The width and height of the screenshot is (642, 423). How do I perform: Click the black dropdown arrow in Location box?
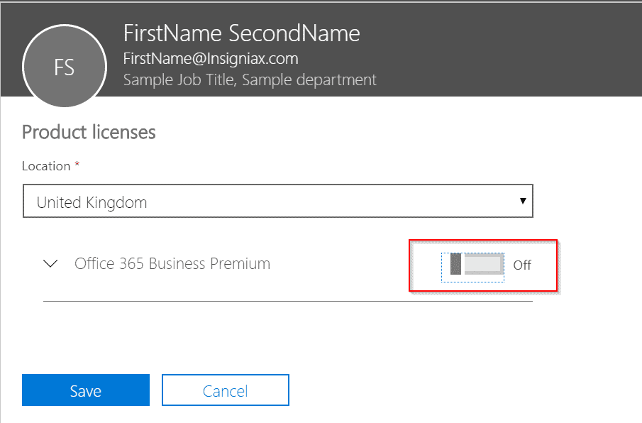pyautogui.click(x=522, y=201)
